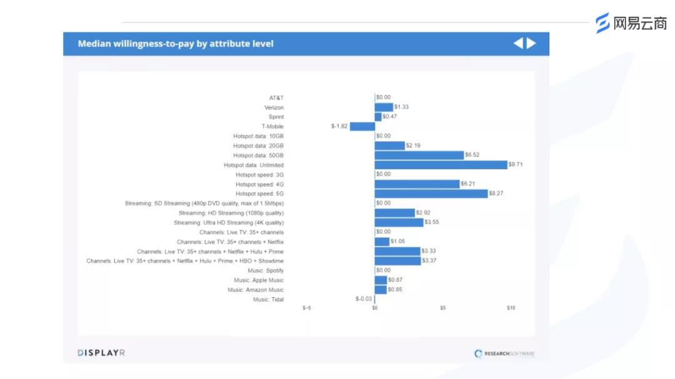Click the Hotspot data: 50GB bar

pyautogui.click(x=419, y=155)
